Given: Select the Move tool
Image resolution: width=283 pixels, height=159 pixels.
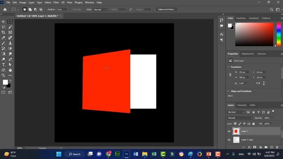Looking at the screenshot, I should click(x=3, y=22).
